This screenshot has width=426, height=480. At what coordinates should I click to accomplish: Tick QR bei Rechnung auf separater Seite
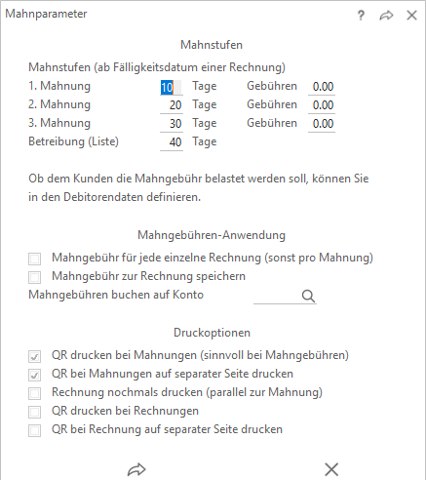34,430
